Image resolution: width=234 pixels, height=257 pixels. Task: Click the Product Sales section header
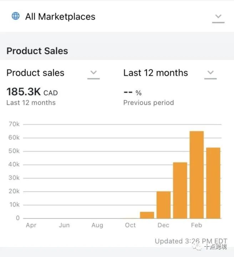click(x=37, y=51)
